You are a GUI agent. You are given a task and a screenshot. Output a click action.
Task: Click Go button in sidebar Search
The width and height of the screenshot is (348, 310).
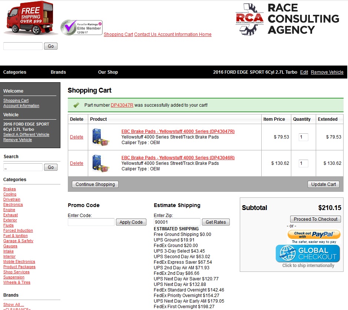pyautogui.click(x=51, y=167)
